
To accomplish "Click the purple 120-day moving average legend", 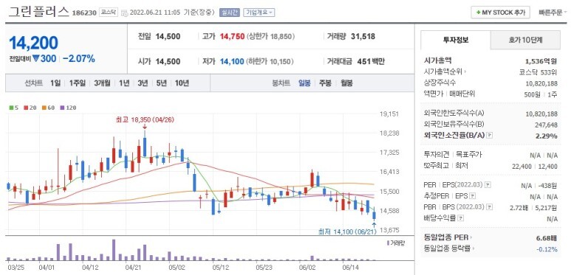I will click(x=68, y=108).
